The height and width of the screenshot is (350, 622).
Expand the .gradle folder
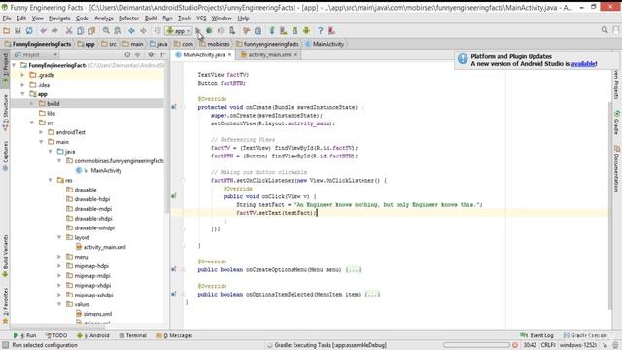click(22, 75)
